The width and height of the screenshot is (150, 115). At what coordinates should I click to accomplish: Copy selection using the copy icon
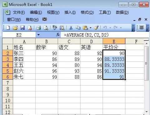pyautogui.click(x=78, y=28)
